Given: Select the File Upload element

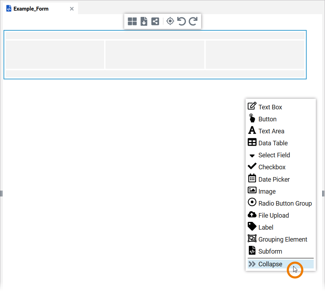Looking at the screenshot, I should point(273,215).
